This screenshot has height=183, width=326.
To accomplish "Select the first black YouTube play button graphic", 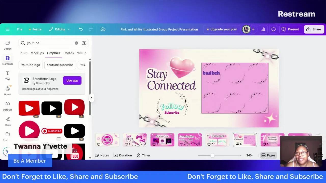I will point(52,108).
